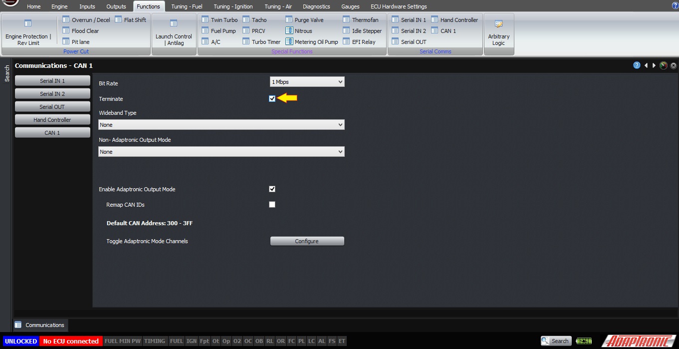Open Metering Oil Pump function
This screenshot has height=349, width=679.
[x=312, y=42]
